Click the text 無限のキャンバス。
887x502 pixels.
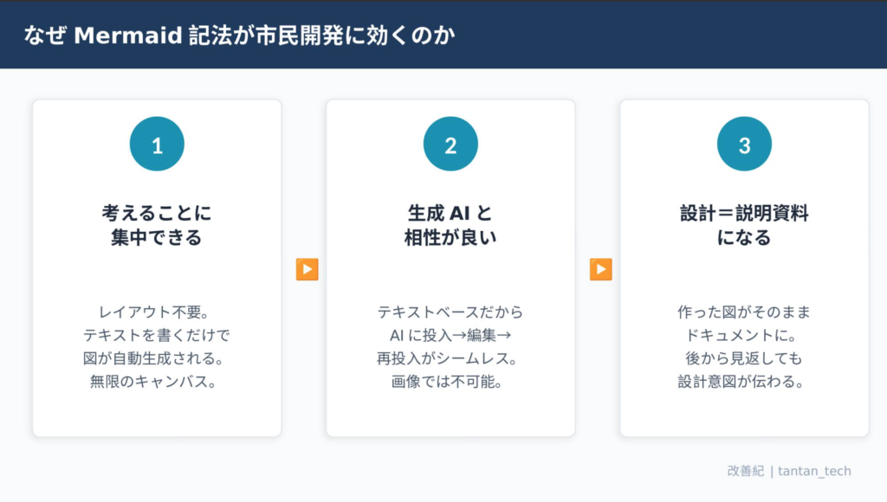click(157, 381)
